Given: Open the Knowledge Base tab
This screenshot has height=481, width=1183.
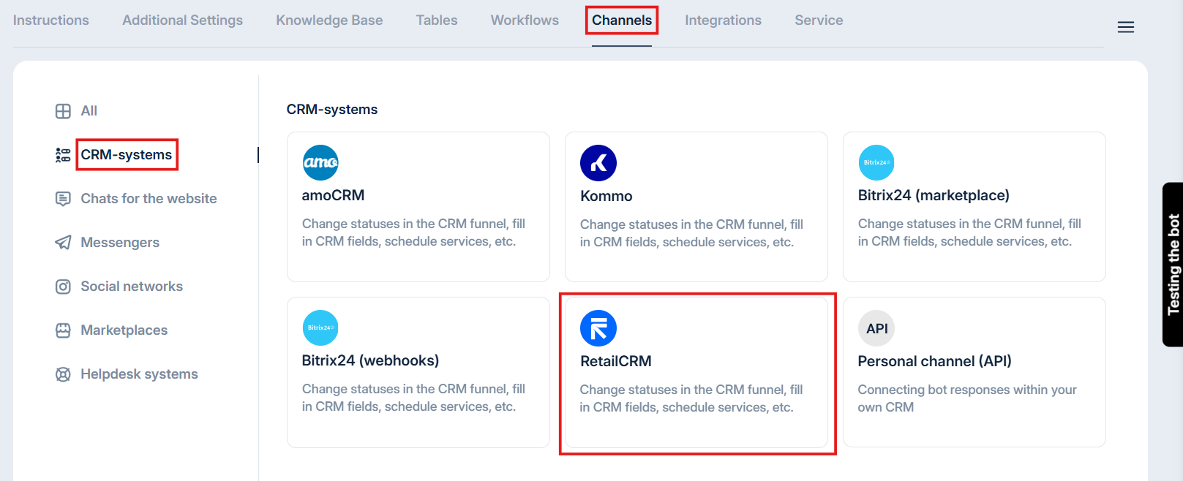Looking at the screenshot, I should pos(329,20).
